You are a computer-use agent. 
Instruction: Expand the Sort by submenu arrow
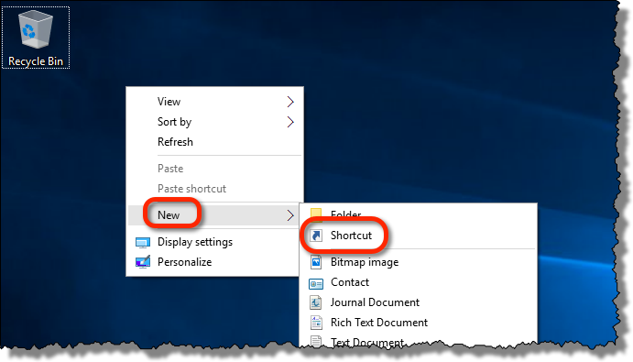[x=290, y=122]
